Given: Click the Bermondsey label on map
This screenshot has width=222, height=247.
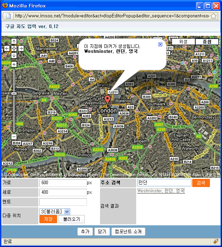Looking at the screenshot, I should point(203,117).
